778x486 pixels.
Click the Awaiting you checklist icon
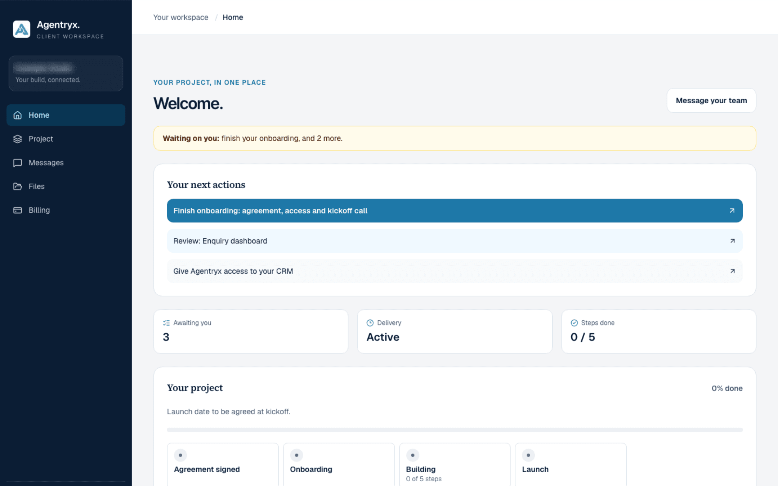tap(166, 323)
